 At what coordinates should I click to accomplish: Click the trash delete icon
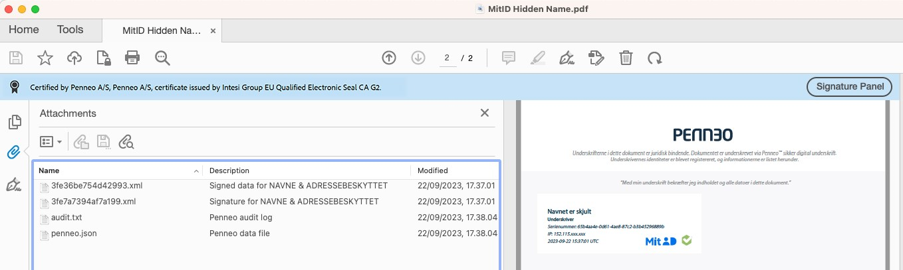click(x=626, y=58)
